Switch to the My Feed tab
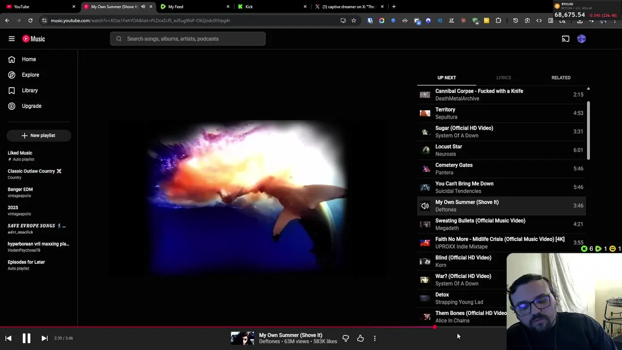 [x=194, y=7]
